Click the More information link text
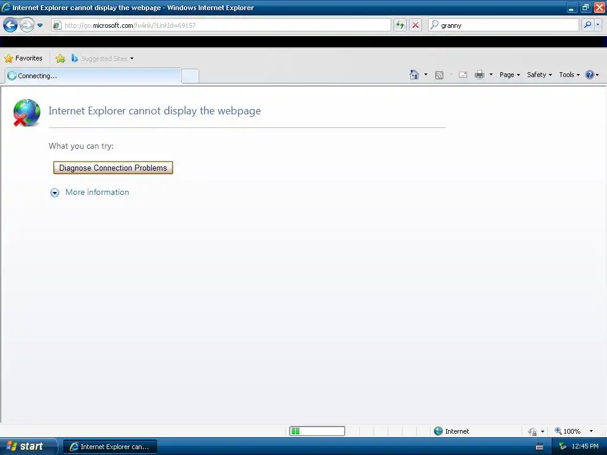The image size is (607, 455). tap(97, 193)
